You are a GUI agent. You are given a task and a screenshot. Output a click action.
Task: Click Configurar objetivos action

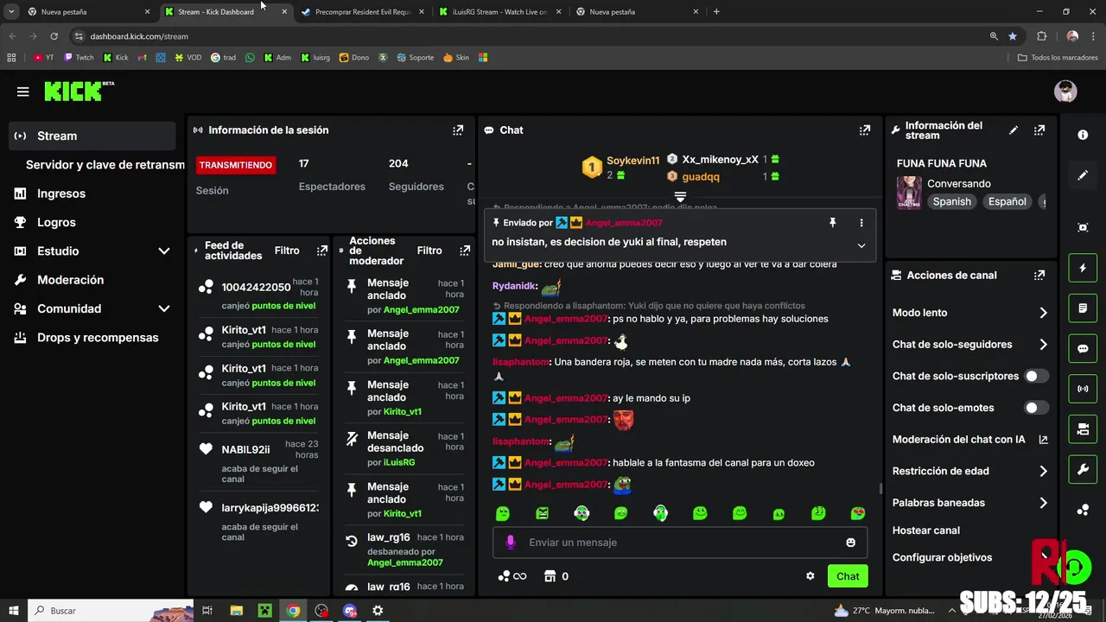(x=942, y=558)
